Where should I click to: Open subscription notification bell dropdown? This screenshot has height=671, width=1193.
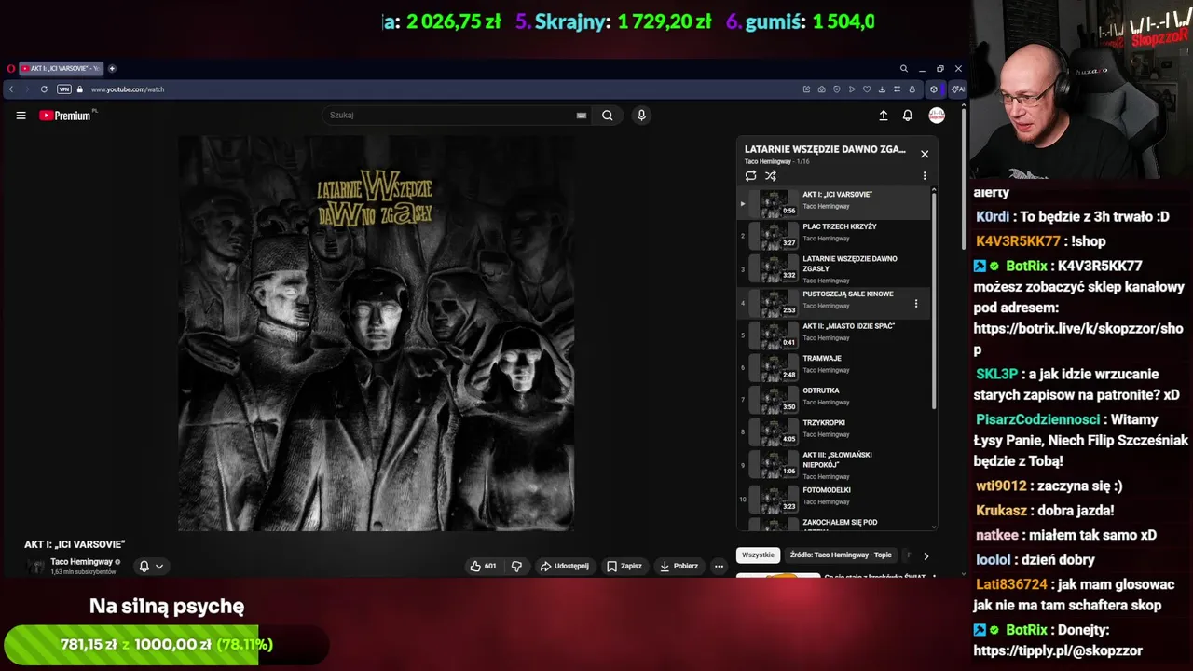[x=151, y=566]
